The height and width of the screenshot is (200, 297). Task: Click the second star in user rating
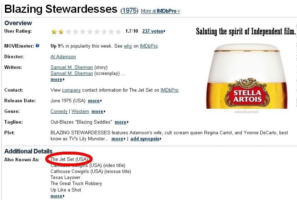click(61, 32)
